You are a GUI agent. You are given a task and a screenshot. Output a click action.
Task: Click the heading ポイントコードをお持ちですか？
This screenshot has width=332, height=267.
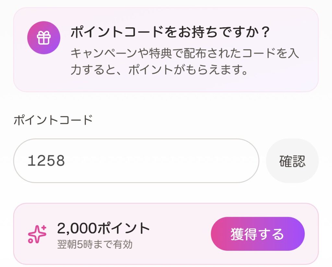point(170,32)
